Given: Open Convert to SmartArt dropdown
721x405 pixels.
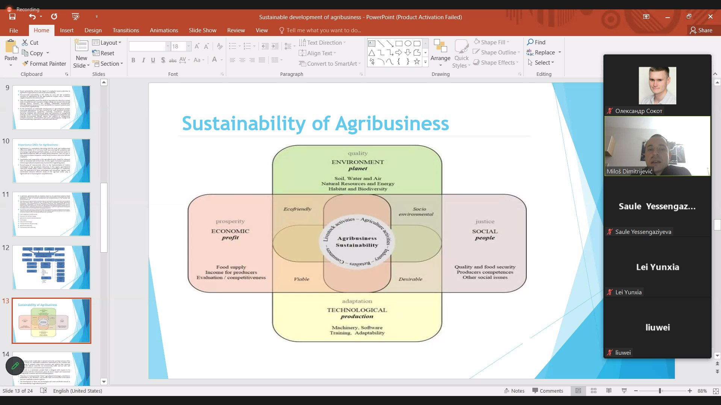Looking at the screenshot, I should pyautogui.click(x=330, y=63).
